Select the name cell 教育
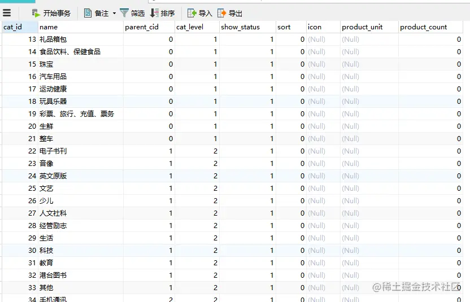470x302 pixels. click(x=81, y=263)
